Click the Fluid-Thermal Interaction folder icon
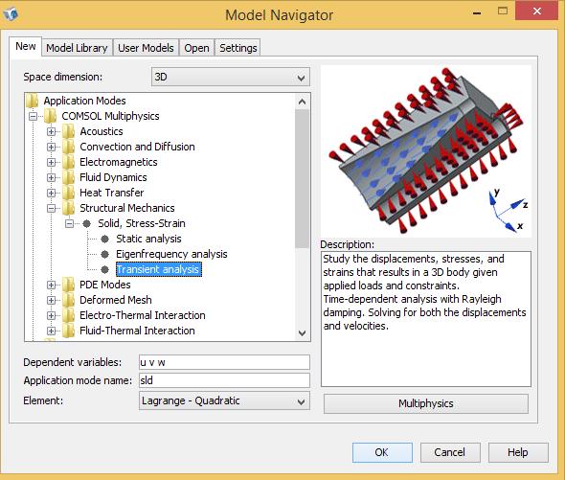 click(68, 331)
